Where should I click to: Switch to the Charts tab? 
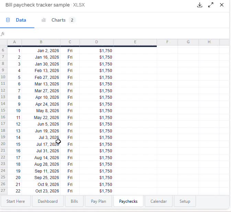tap(58, 20)
